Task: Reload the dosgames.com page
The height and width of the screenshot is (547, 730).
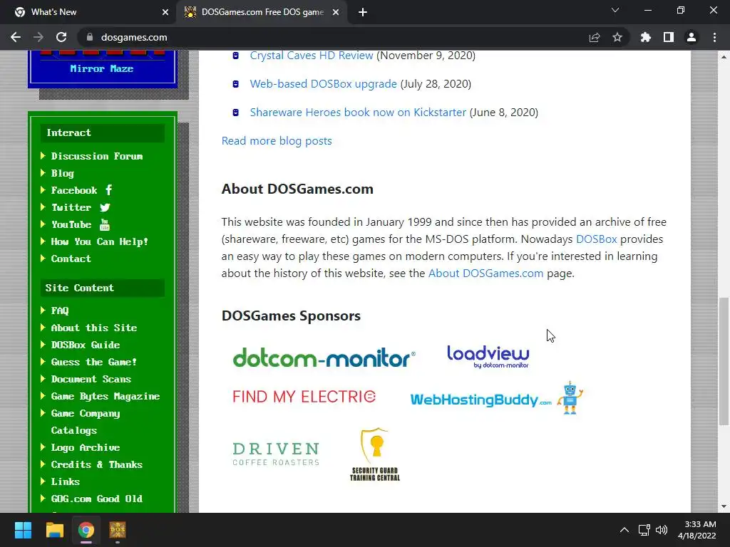Action: click(61, 37)
